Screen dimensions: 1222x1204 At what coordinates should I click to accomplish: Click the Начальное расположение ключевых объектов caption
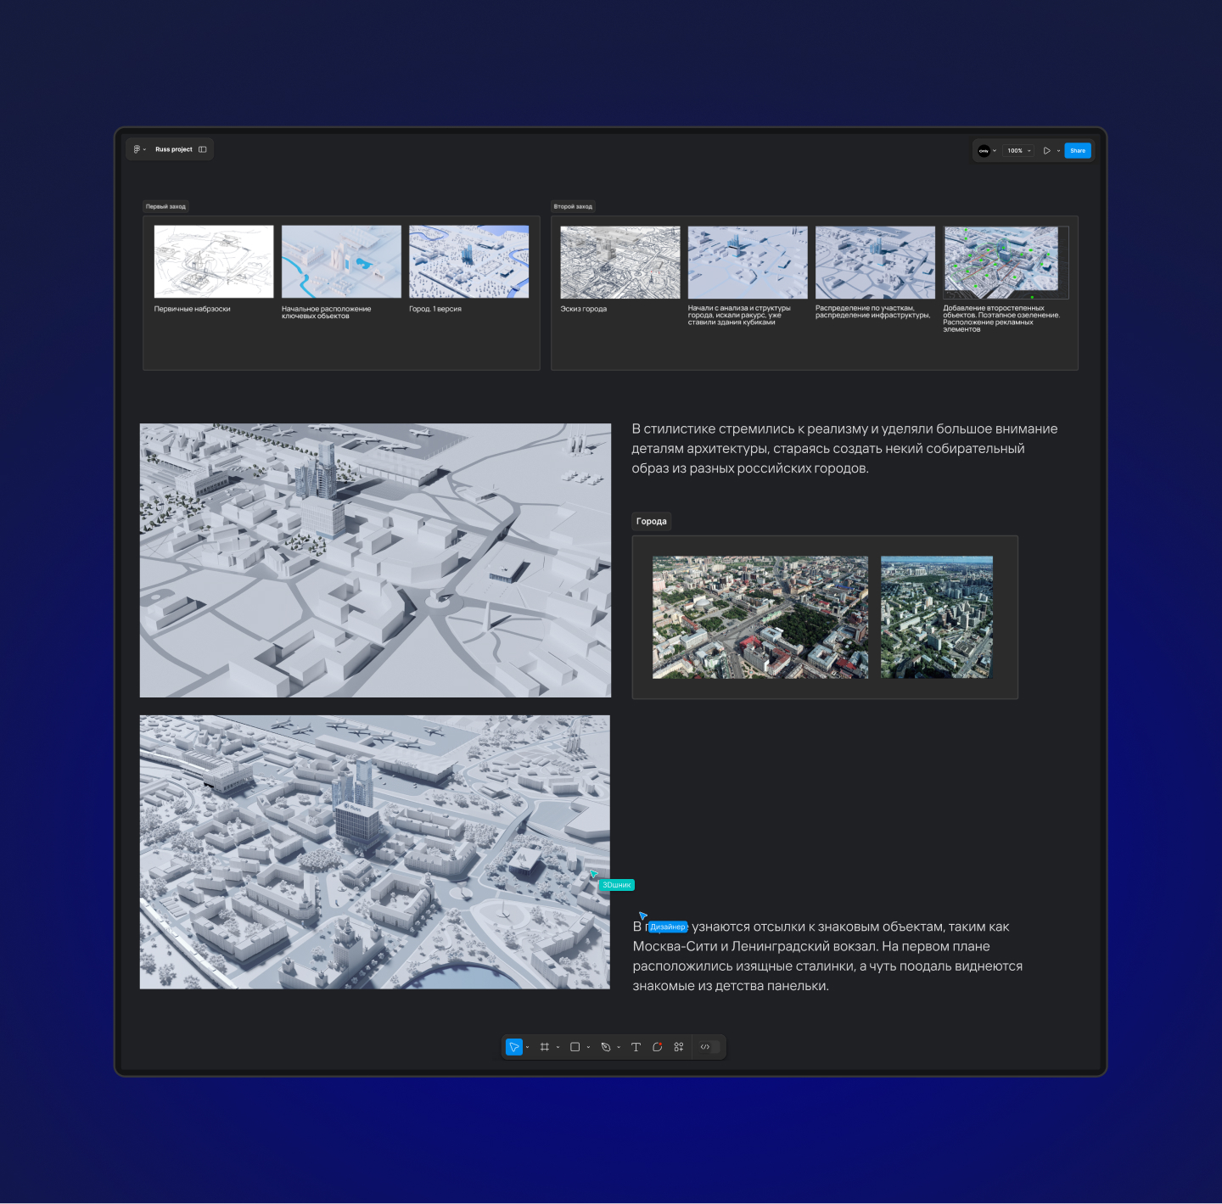[327, 312]
